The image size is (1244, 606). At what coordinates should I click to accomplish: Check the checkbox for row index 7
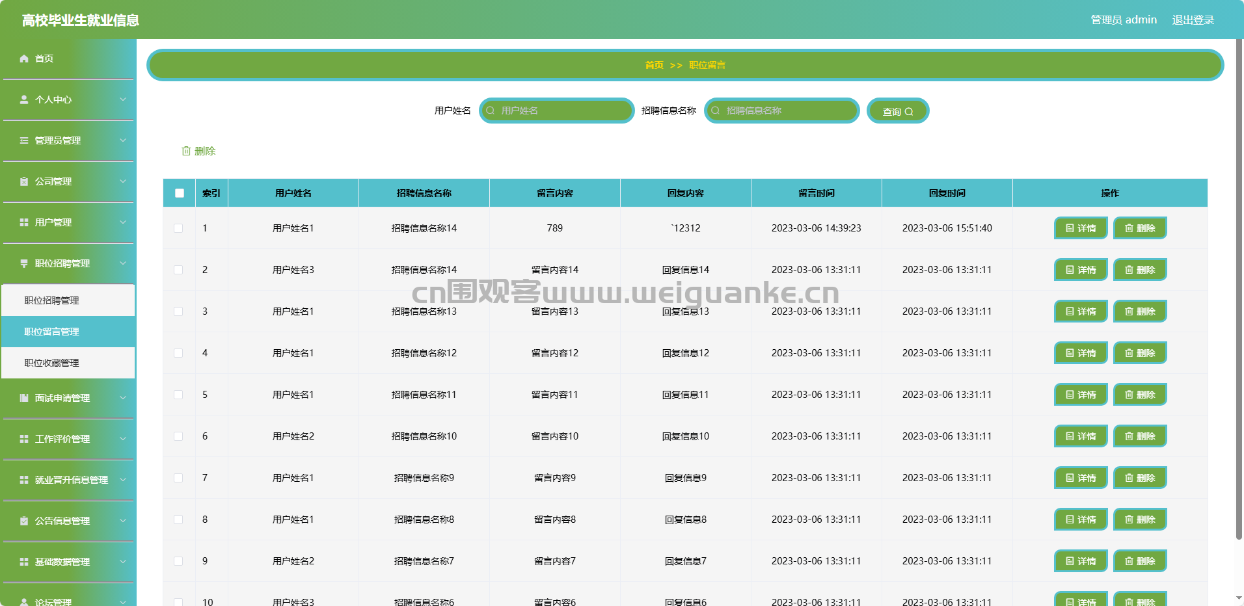178,478
